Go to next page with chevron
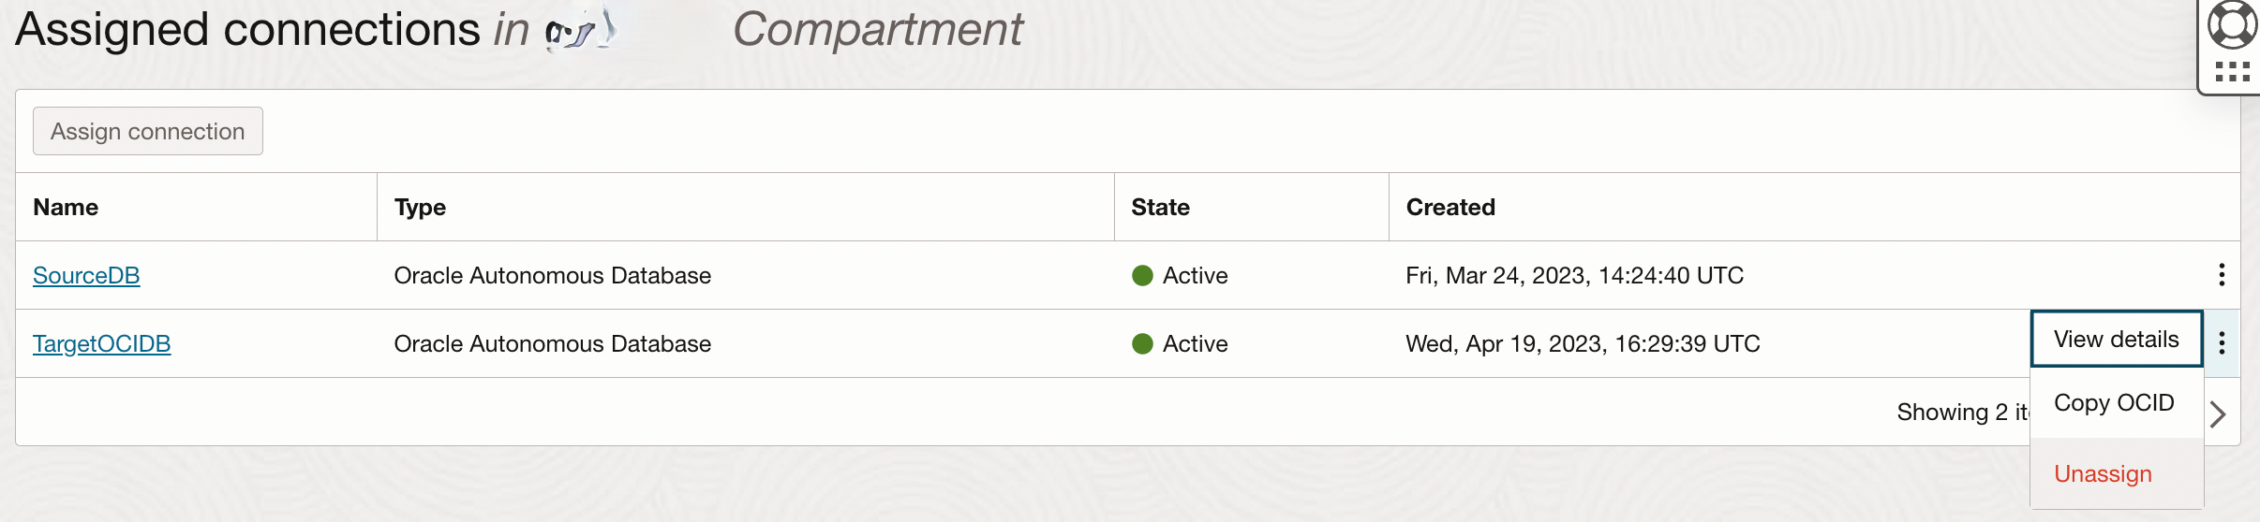The image size is (2260, 522). [2217, 413]
